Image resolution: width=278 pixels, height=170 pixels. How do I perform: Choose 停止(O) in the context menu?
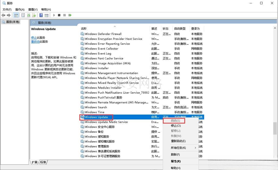tap(180, 126)
